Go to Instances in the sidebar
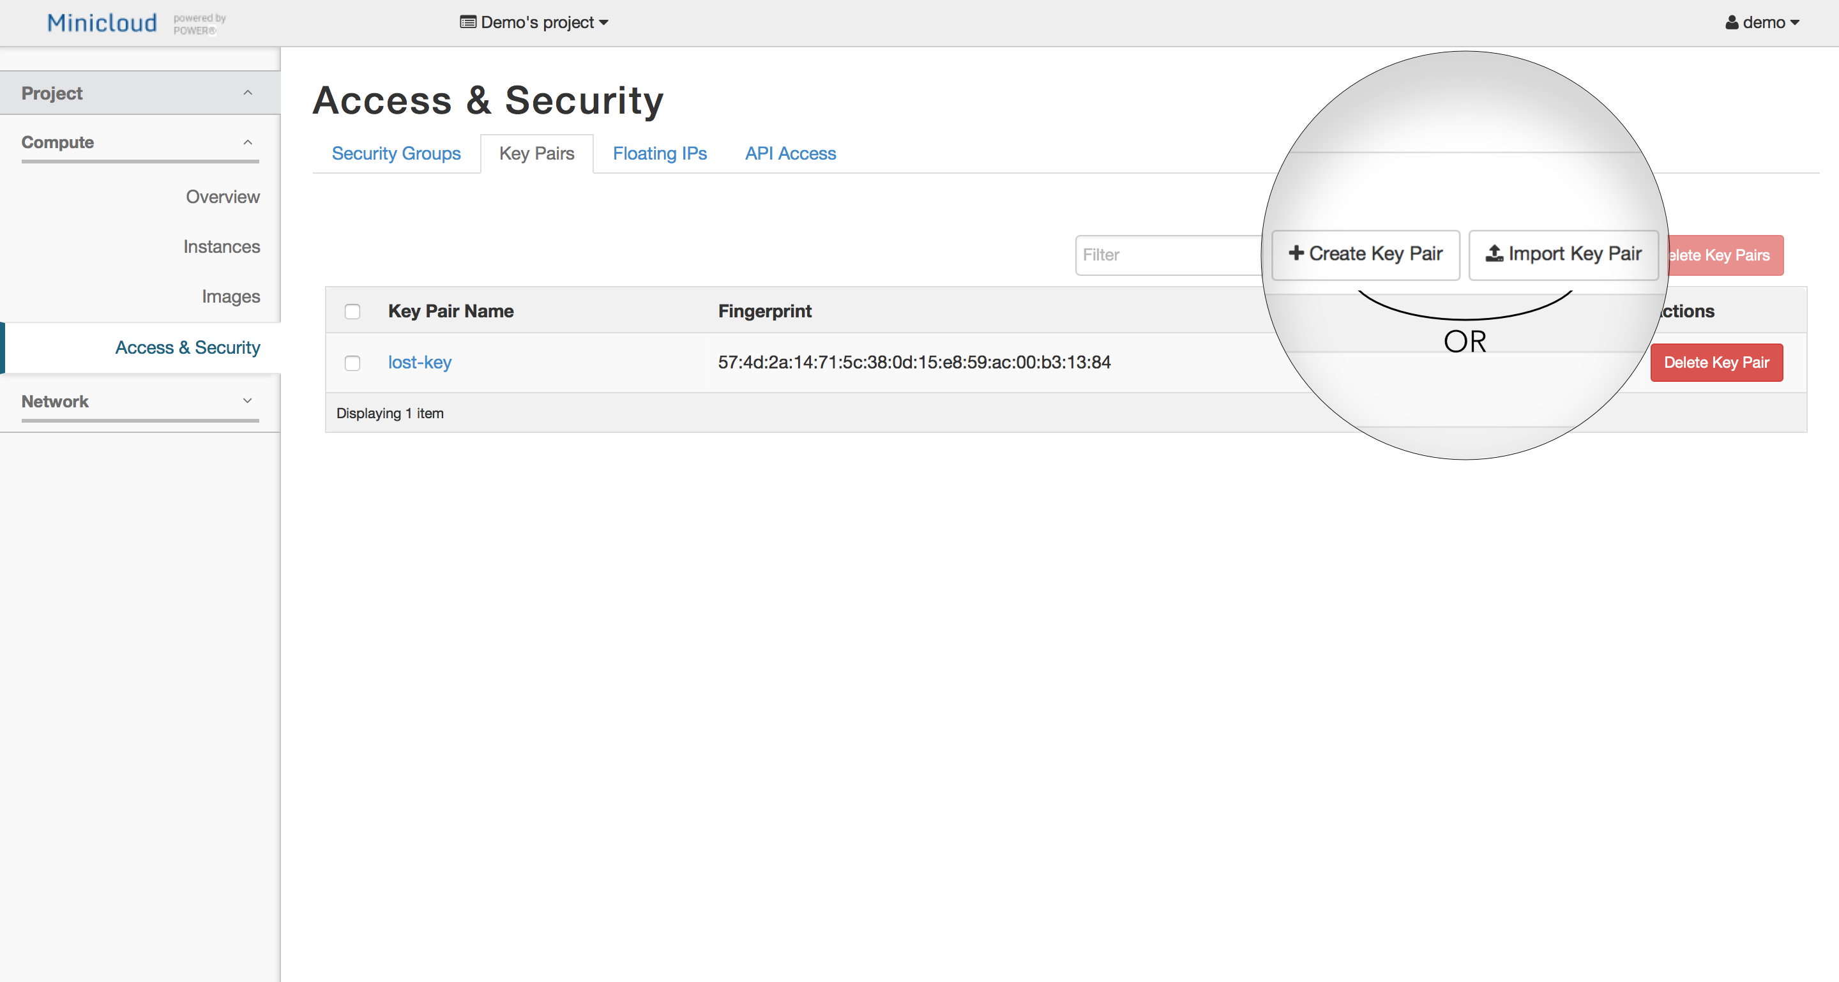 pos(222,247)
